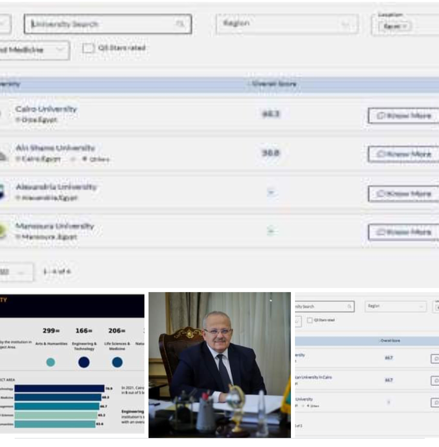Image resolution: width=439 pixels, height=447 pixels.
Task: Click the Ain Shams University logo
Action: tap(3, 154)
